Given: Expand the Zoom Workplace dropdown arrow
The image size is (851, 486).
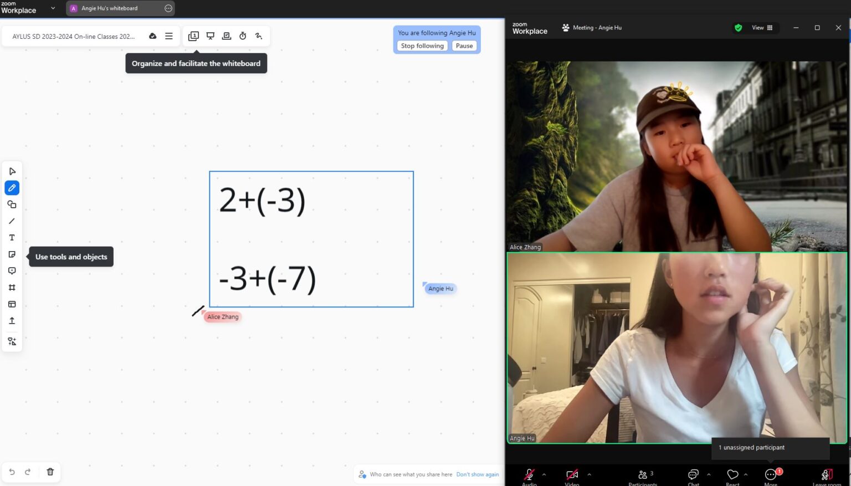Looking at the screenshot, I should coord(53,8).
